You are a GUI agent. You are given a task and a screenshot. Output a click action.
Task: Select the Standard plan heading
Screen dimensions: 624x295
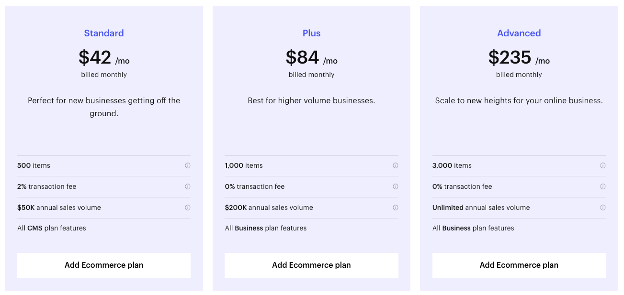click(104, 33)
